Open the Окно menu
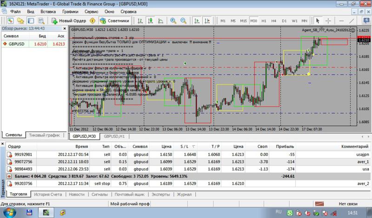Image resolution: width=372 pixels, height=218 pixels. (109, 11)
